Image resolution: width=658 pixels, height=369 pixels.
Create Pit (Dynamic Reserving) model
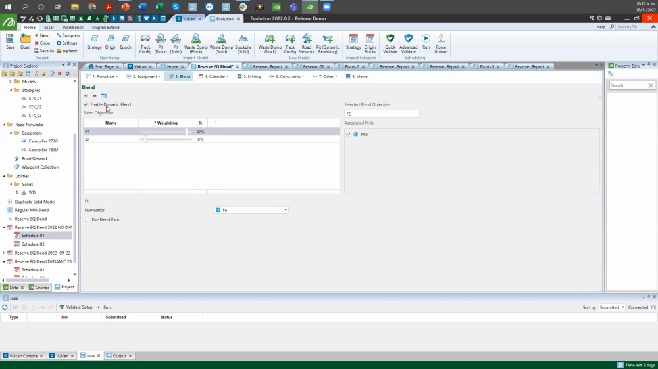tap(327, 44)
